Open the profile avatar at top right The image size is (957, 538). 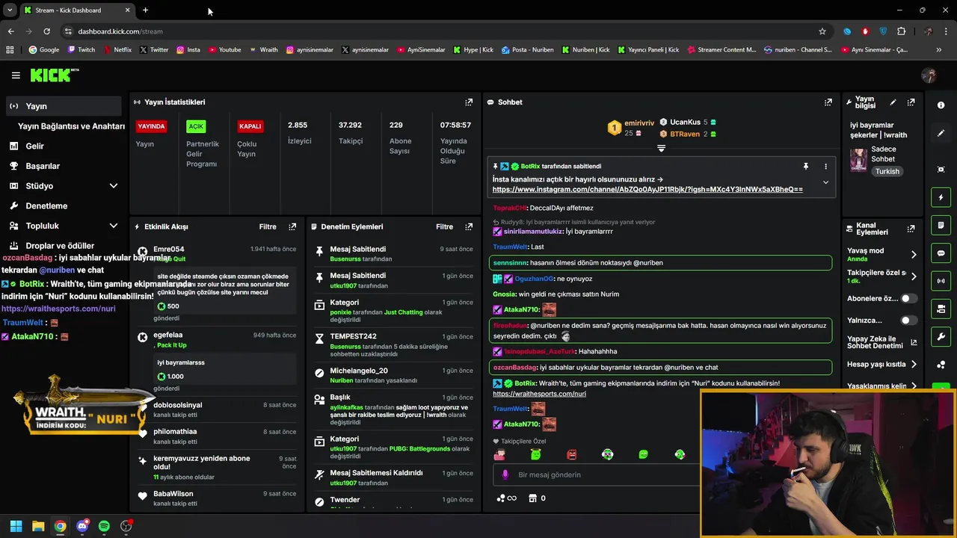pos(929,75)
